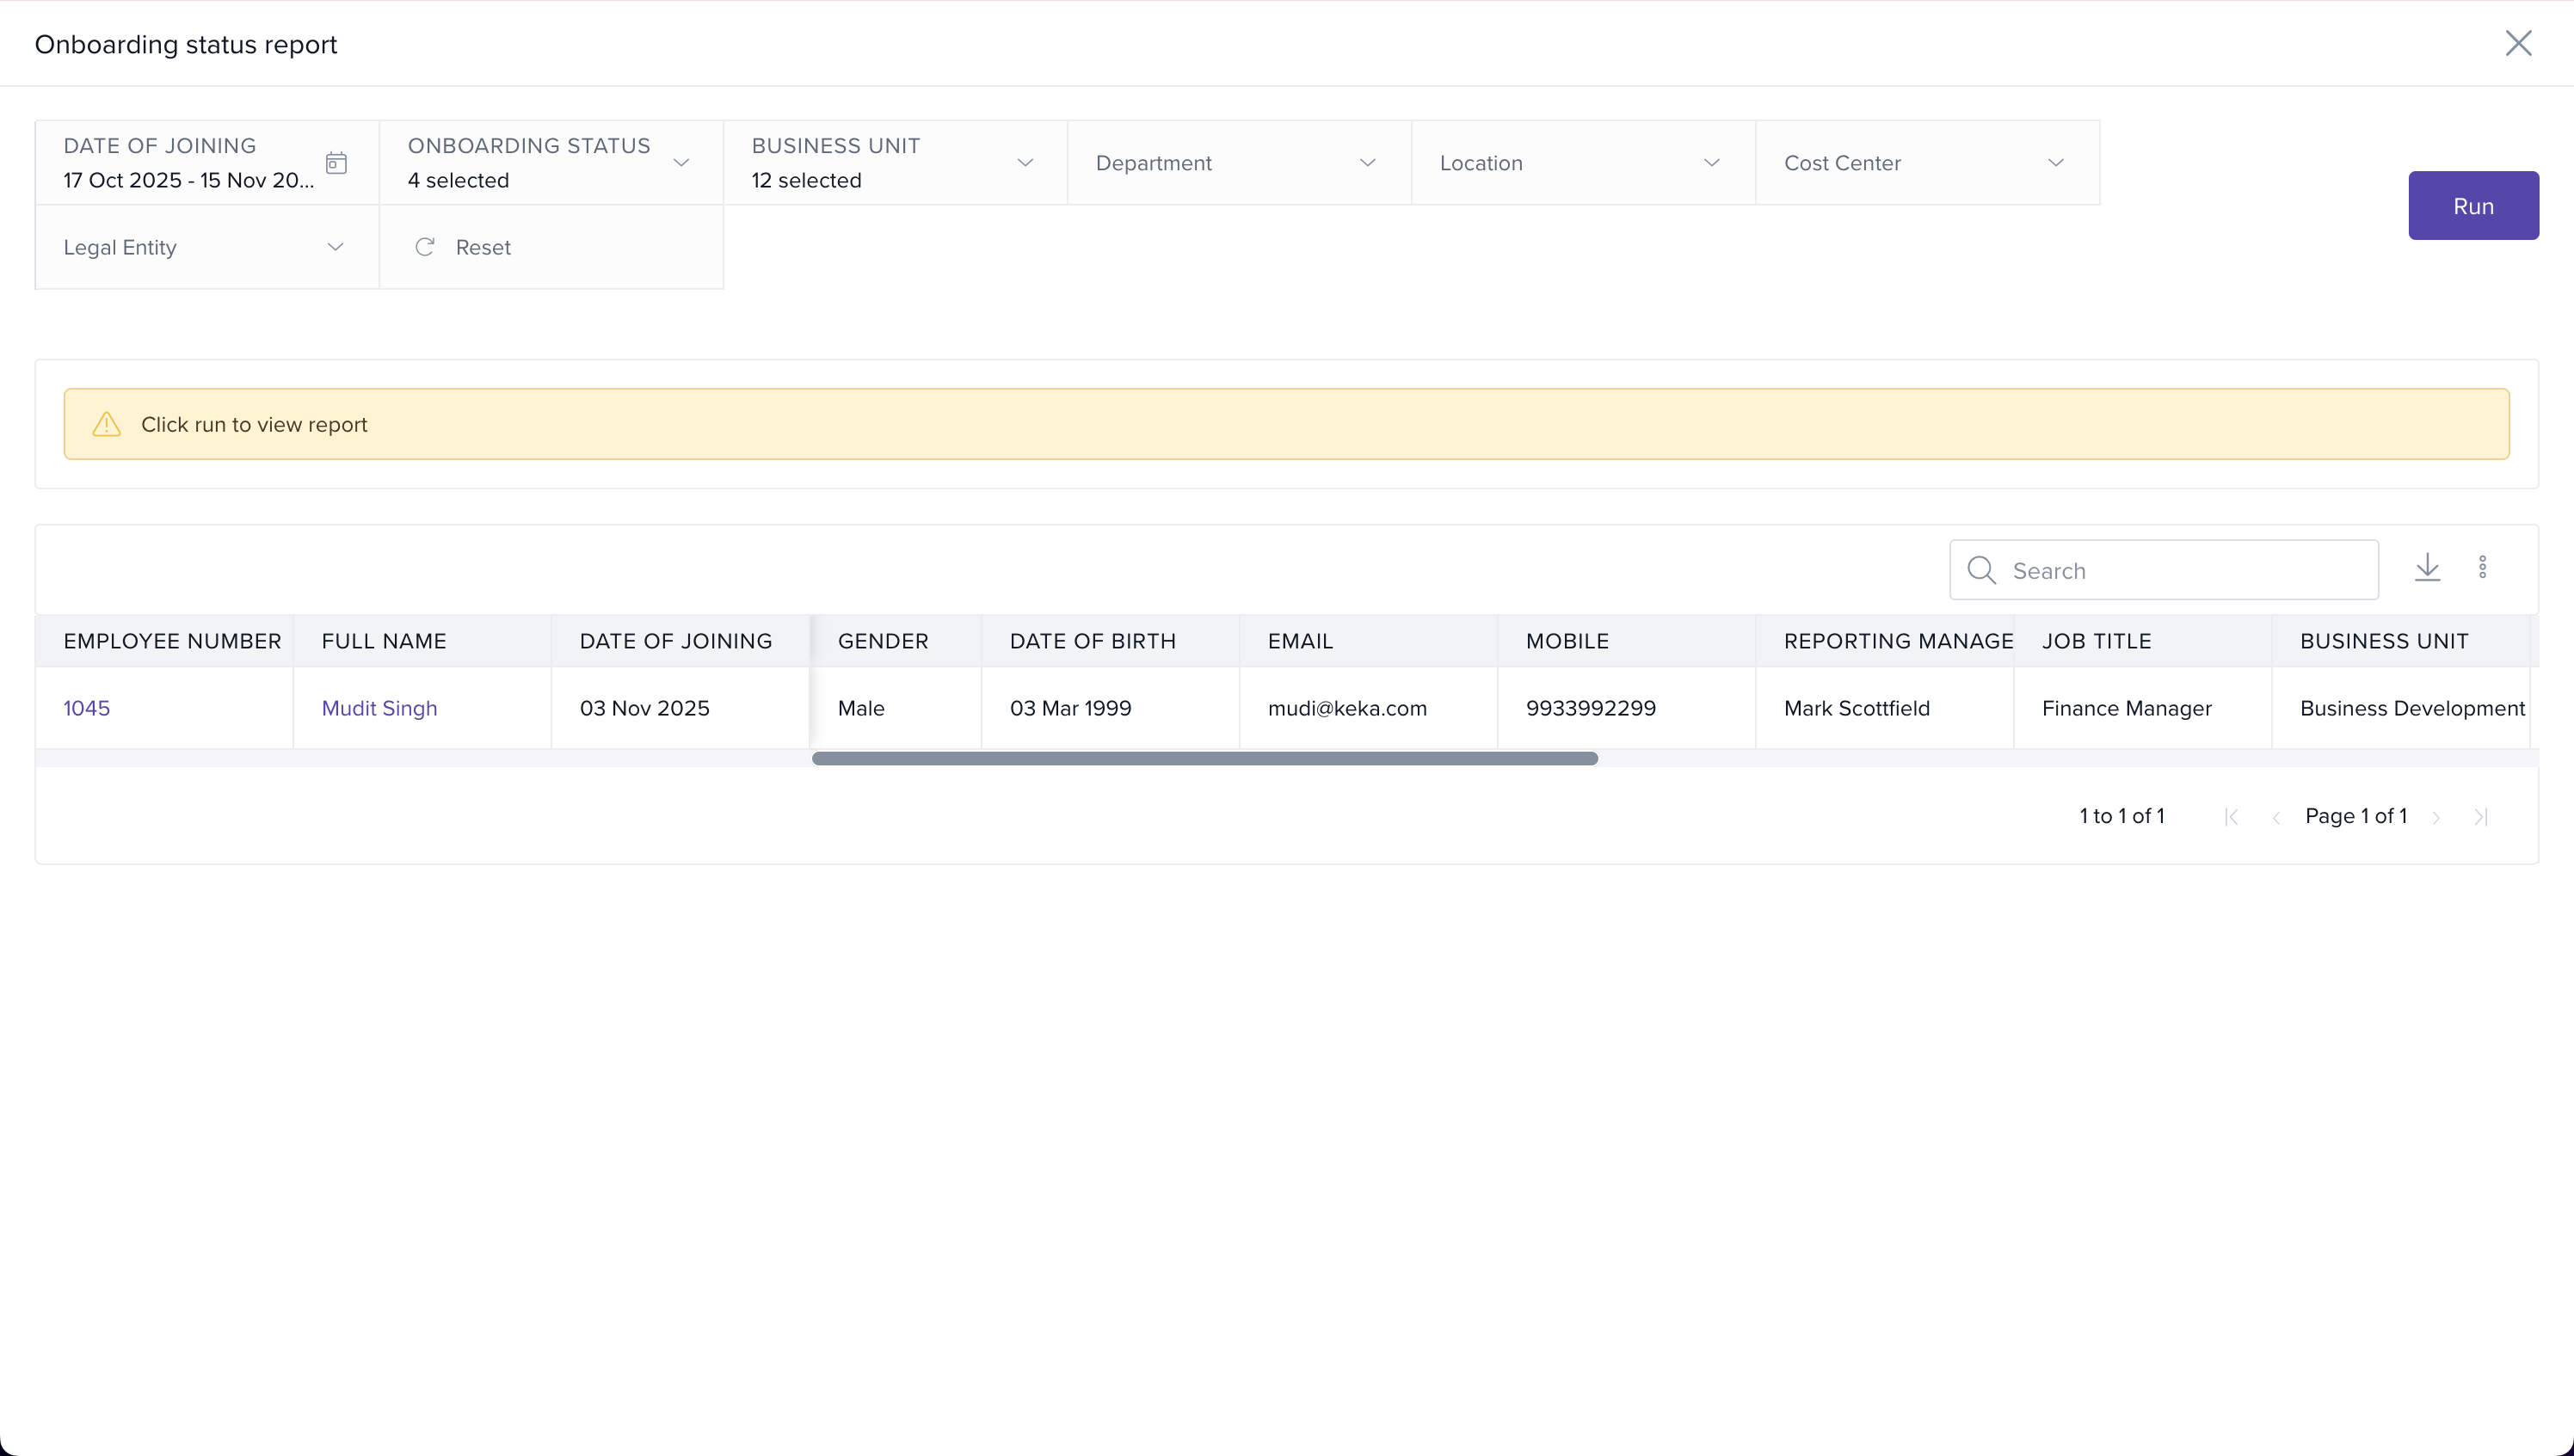Click the Reset filters refresh icon
Viewport: 2574px width, 1456px height.
point(425,247)
